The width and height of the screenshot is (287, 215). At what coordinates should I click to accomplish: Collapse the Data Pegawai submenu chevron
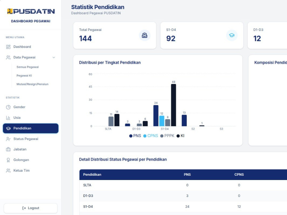(x=54, y=57)
